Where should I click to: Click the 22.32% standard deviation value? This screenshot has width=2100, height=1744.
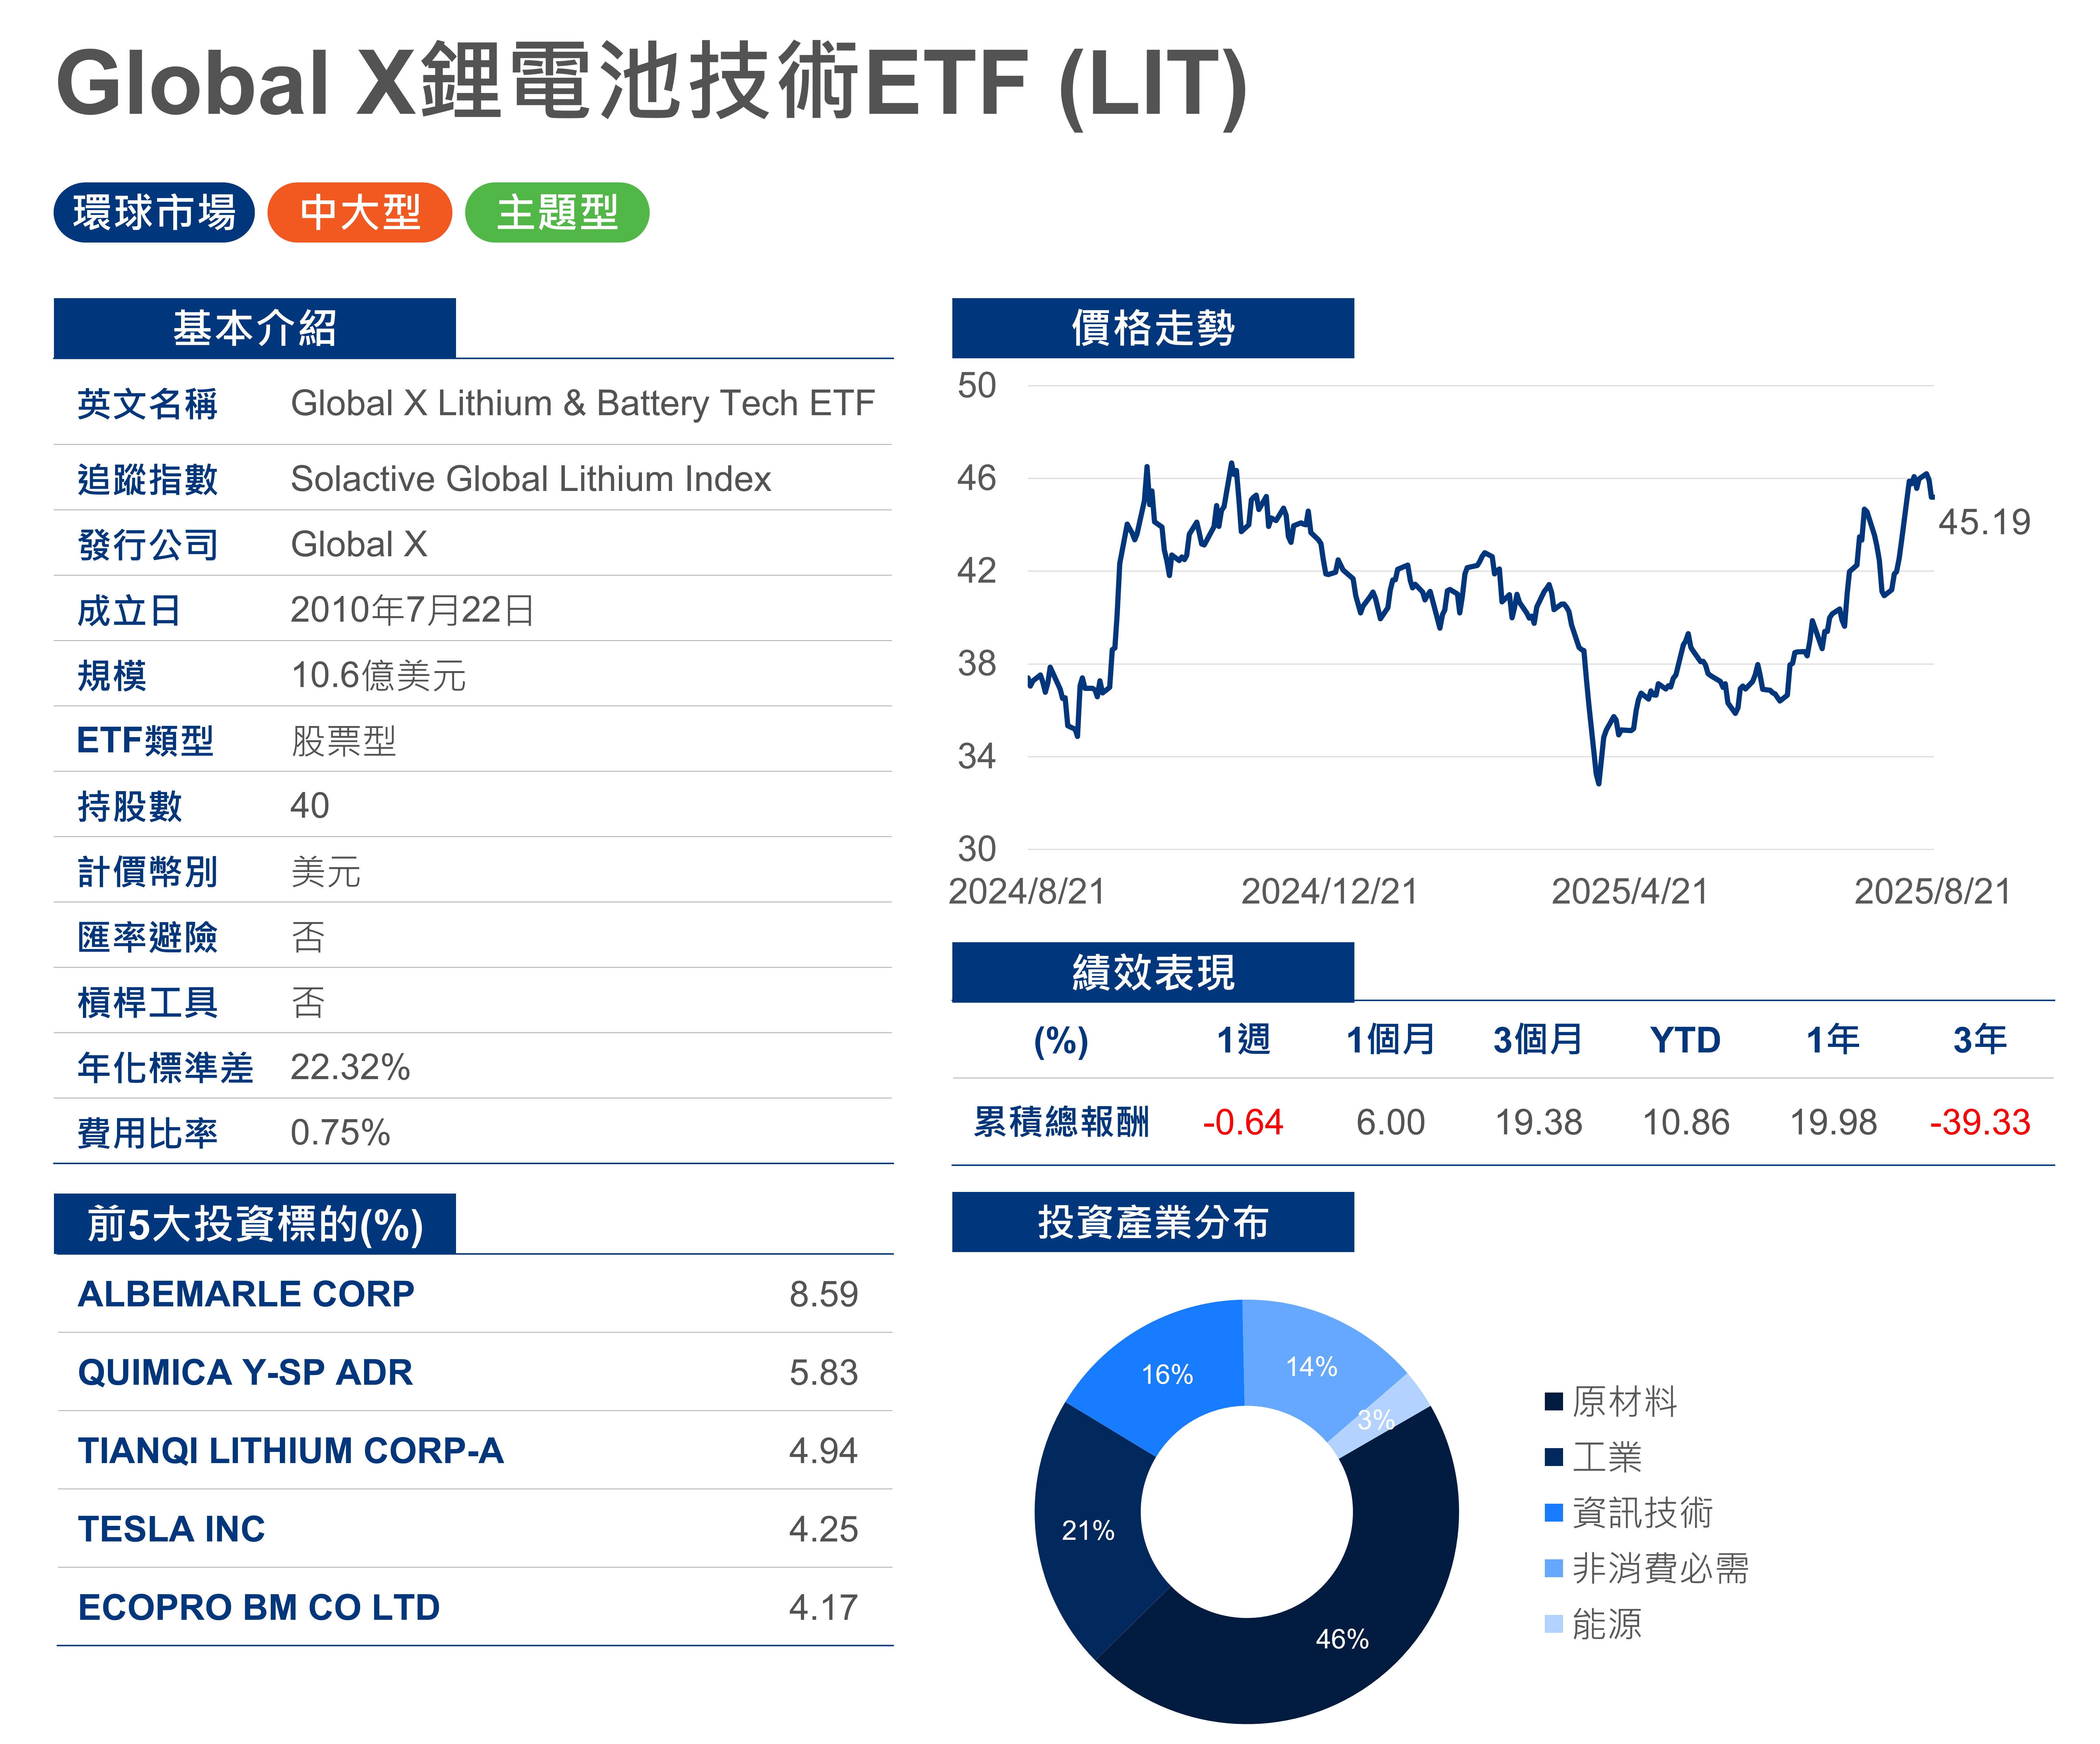pos(350,1068)
